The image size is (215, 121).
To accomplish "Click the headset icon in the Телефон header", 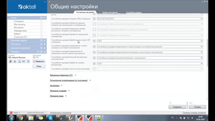I will tap(38, 52).
